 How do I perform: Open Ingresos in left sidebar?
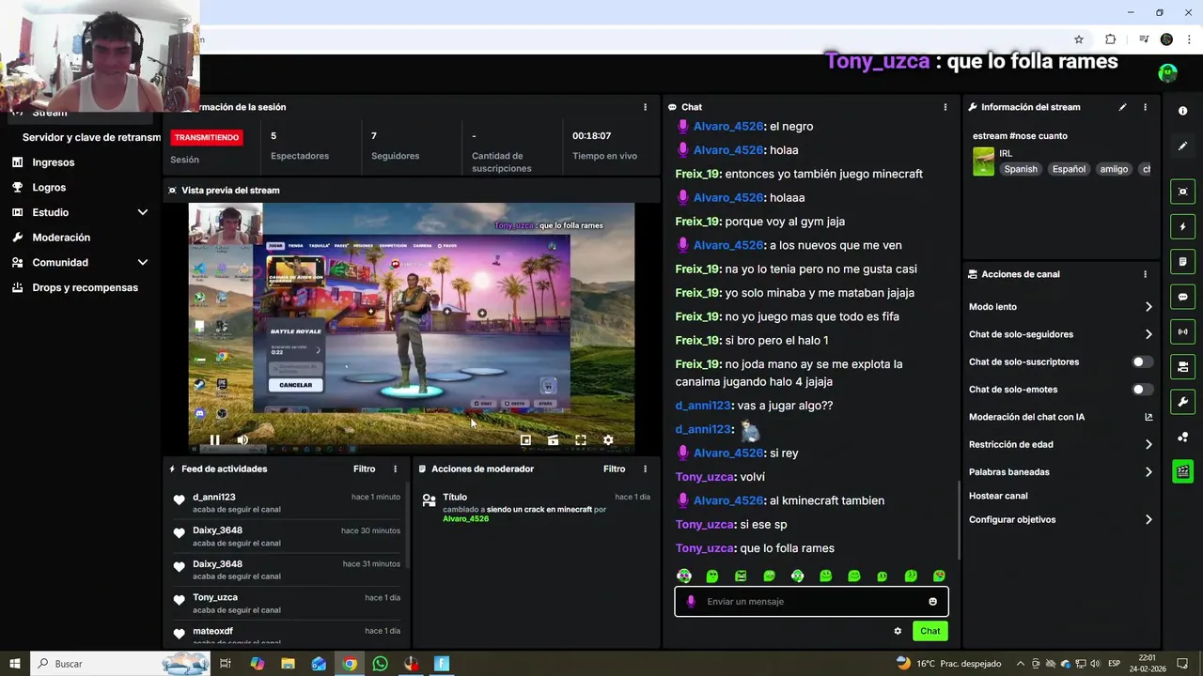point(53,162)
